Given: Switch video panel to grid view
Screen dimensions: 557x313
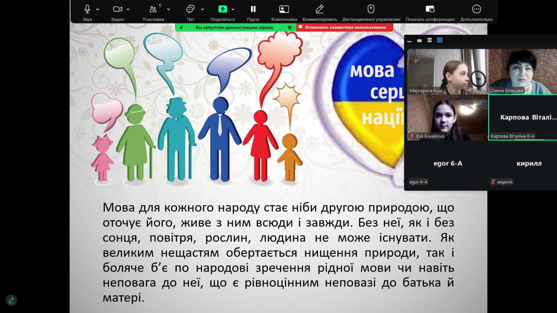Looking at the screenshot, I should [440, 40].
